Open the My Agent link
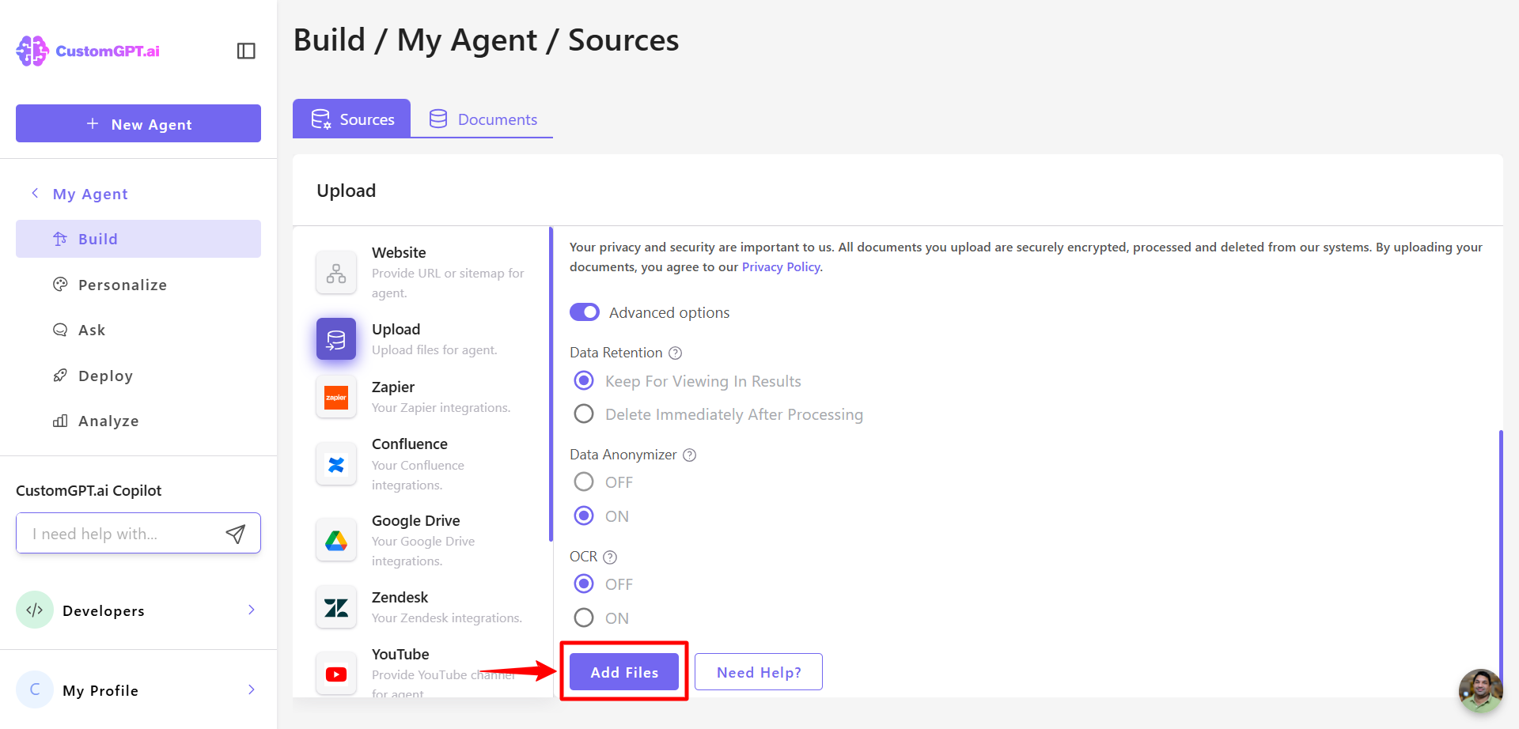This screenshot has width=1519, height=729. (x=90, y=194)
